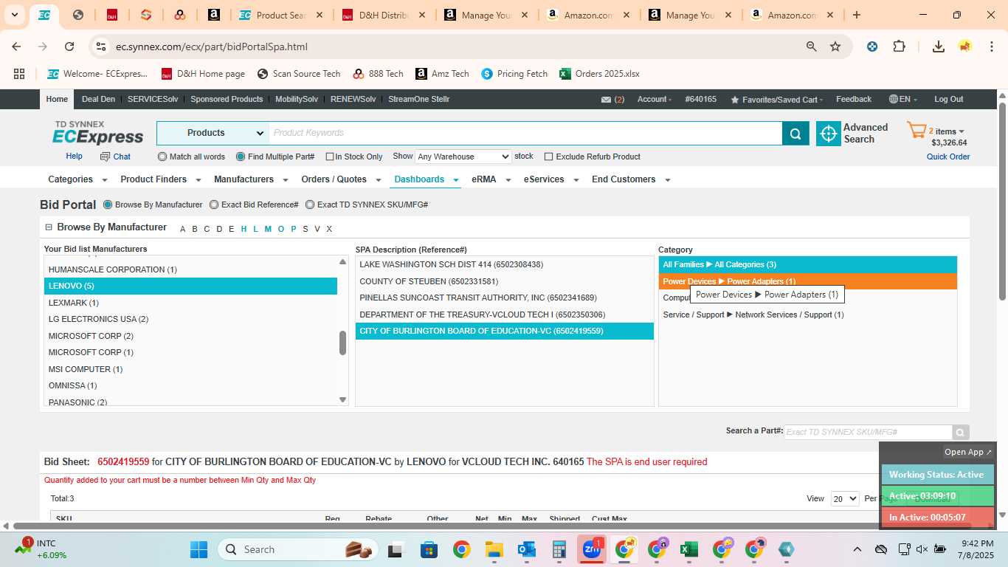1008x567 pixels.
Task: Expand the cart items dropdown arrow
Action: point(961,131)
